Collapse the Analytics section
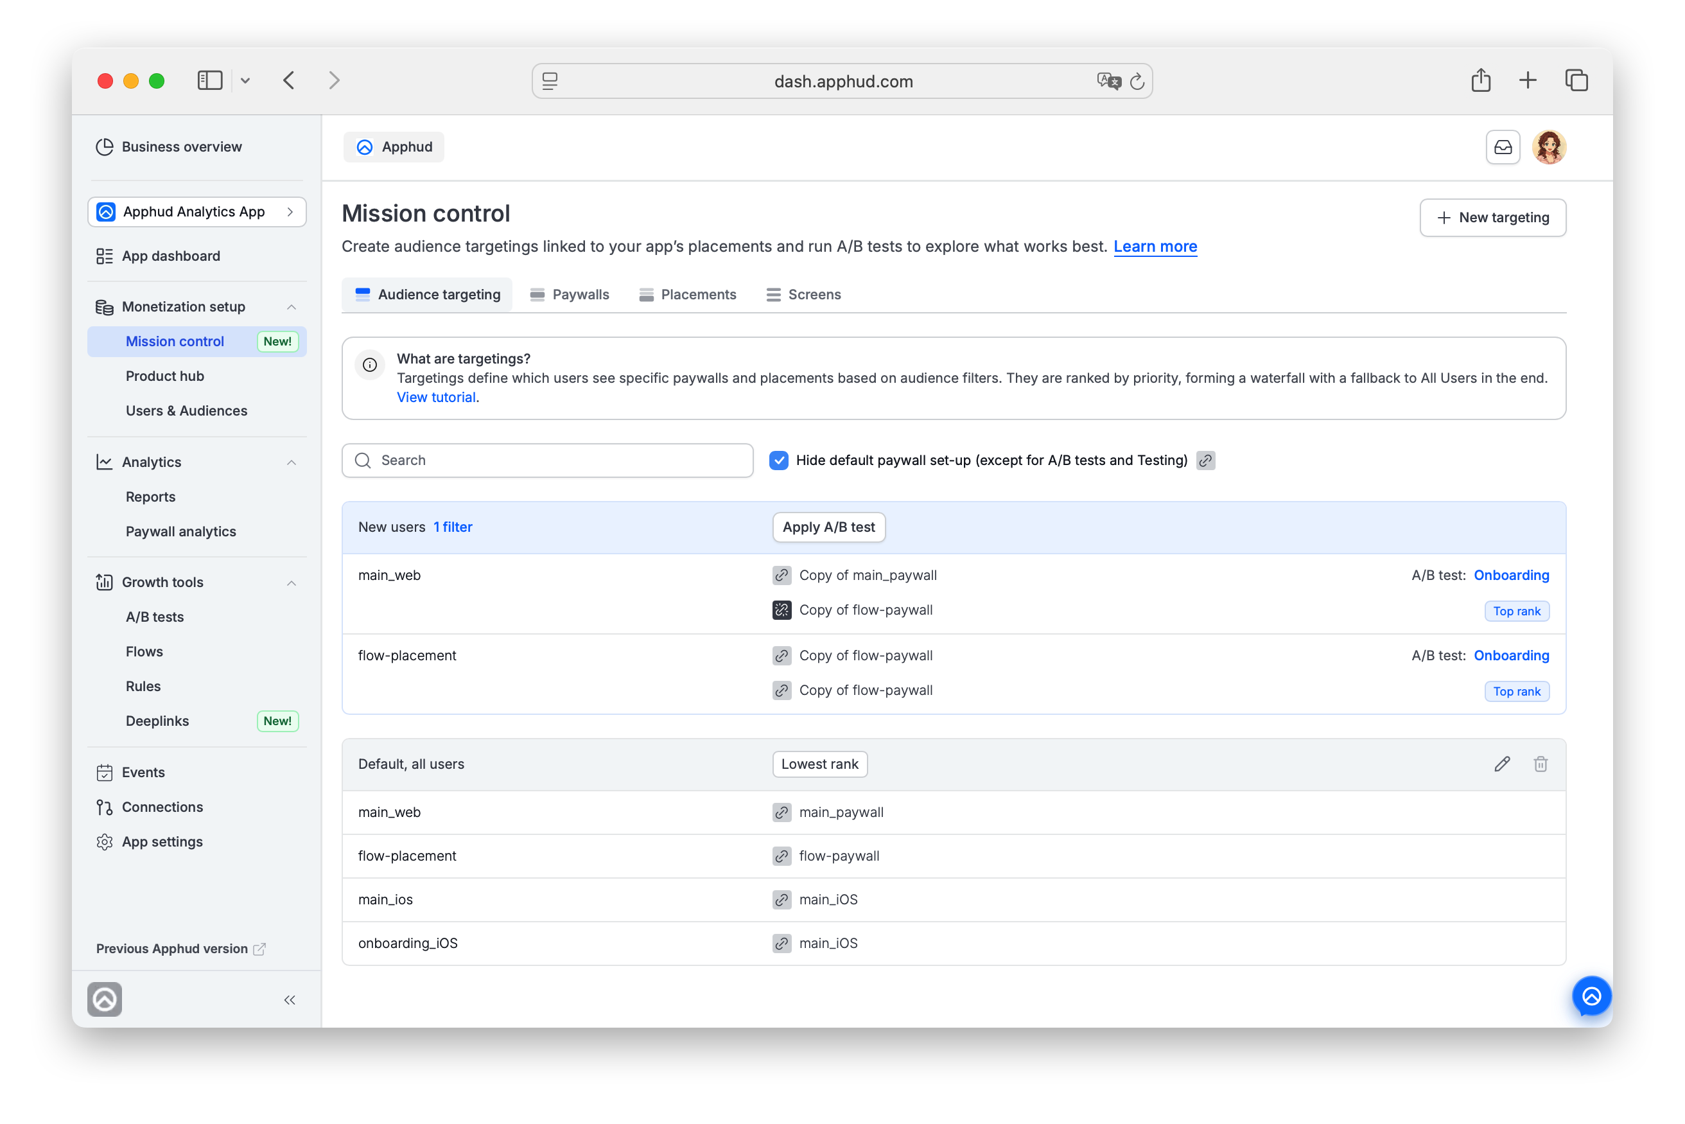This screenshot has width=1685, height=1124. [x=291, y=462]
